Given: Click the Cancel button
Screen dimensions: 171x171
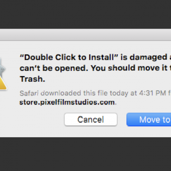Looking at the screenshot, I should 91,120.
